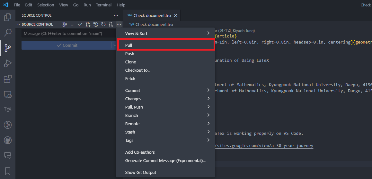Select Add Co-authors menu entry
The height and width of the screenshot is (179, 372).
point(165,152)
